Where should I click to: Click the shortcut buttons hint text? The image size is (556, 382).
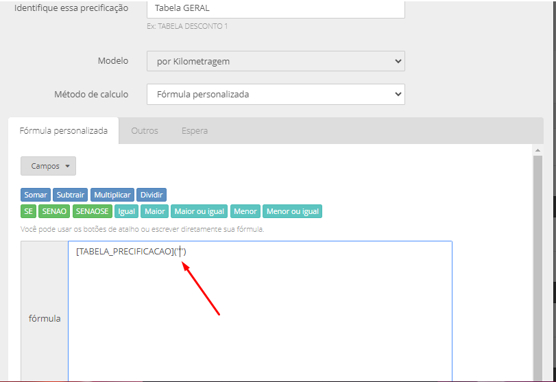tap(142, 229)
